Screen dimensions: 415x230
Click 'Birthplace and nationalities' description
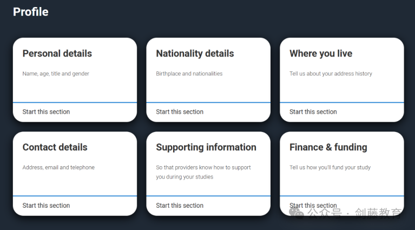click(189, 74)
